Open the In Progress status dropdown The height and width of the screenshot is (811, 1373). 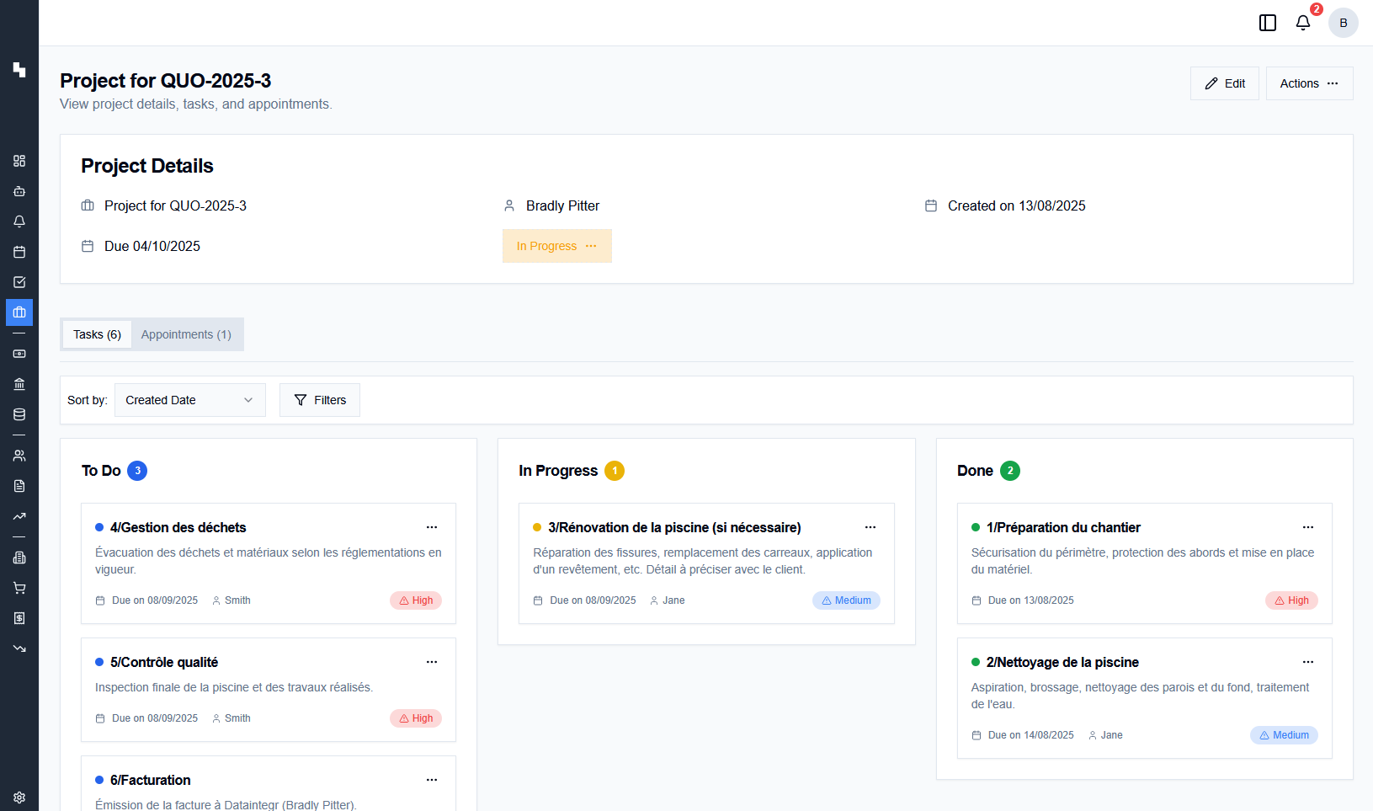556,246
